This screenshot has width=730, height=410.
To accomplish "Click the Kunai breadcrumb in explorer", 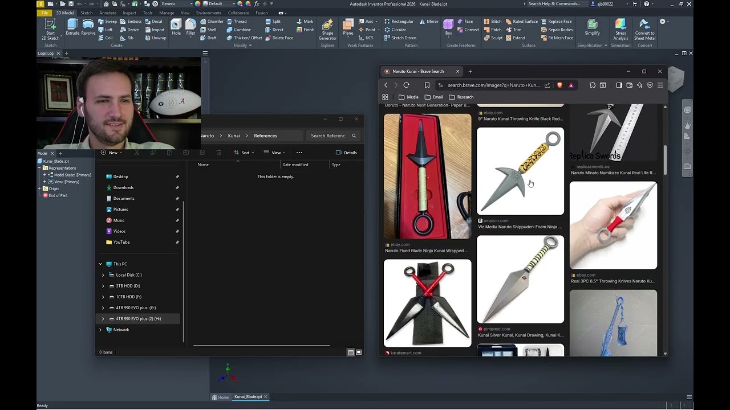I will 234,136.
